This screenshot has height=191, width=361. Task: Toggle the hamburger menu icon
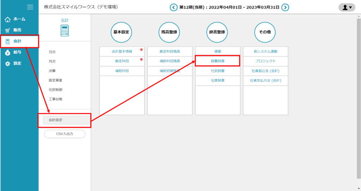click(x=30, y=7)
